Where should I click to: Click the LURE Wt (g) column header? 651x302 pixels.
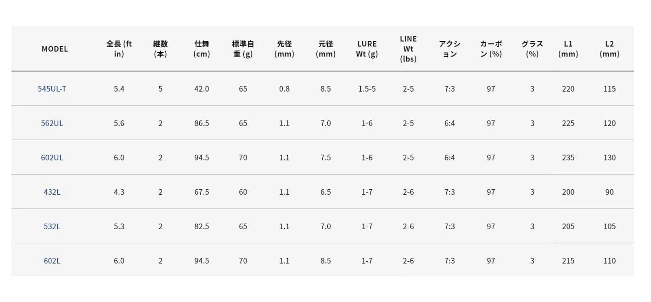point(367,49)
